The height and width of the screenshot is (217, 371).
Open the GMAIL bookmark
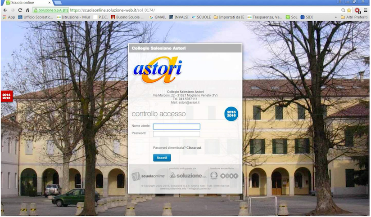(158, 17)
